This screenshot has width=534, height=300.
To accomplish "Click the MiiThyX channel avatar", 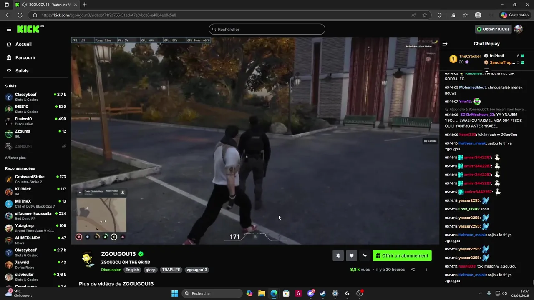I will (x=9, y=204).
